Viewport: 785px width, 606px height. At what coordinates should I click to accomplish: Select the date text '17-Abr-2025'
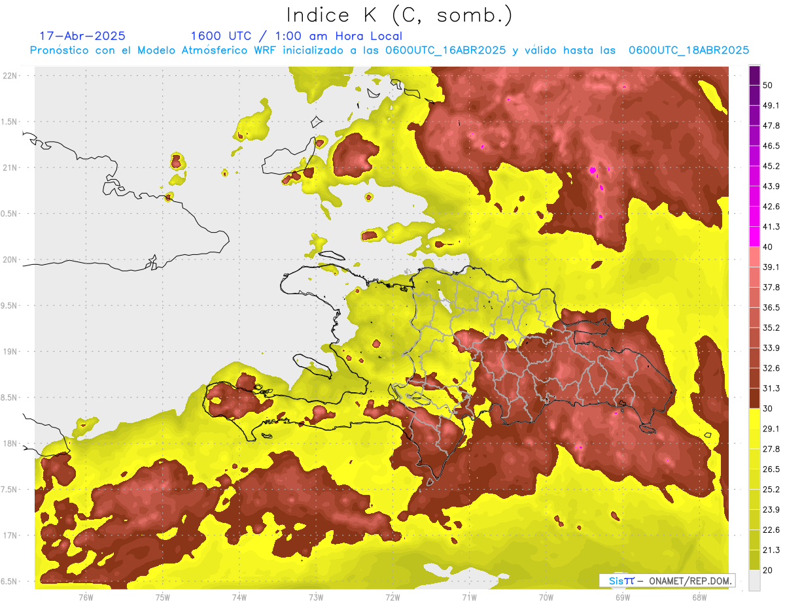coord(82,36)
